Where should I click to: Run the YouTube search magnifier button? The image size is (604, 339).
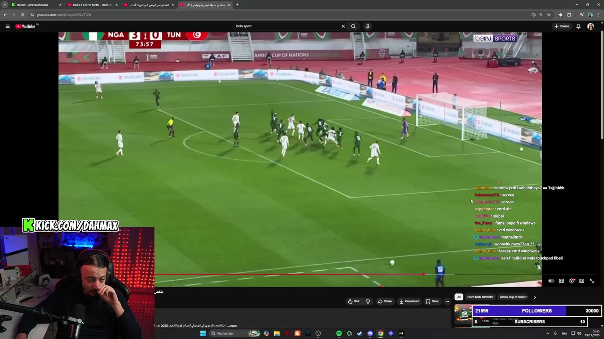(353, 26)
